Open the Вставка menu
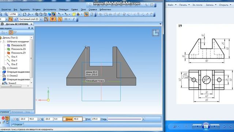234x132 pixels. [37, 10]
